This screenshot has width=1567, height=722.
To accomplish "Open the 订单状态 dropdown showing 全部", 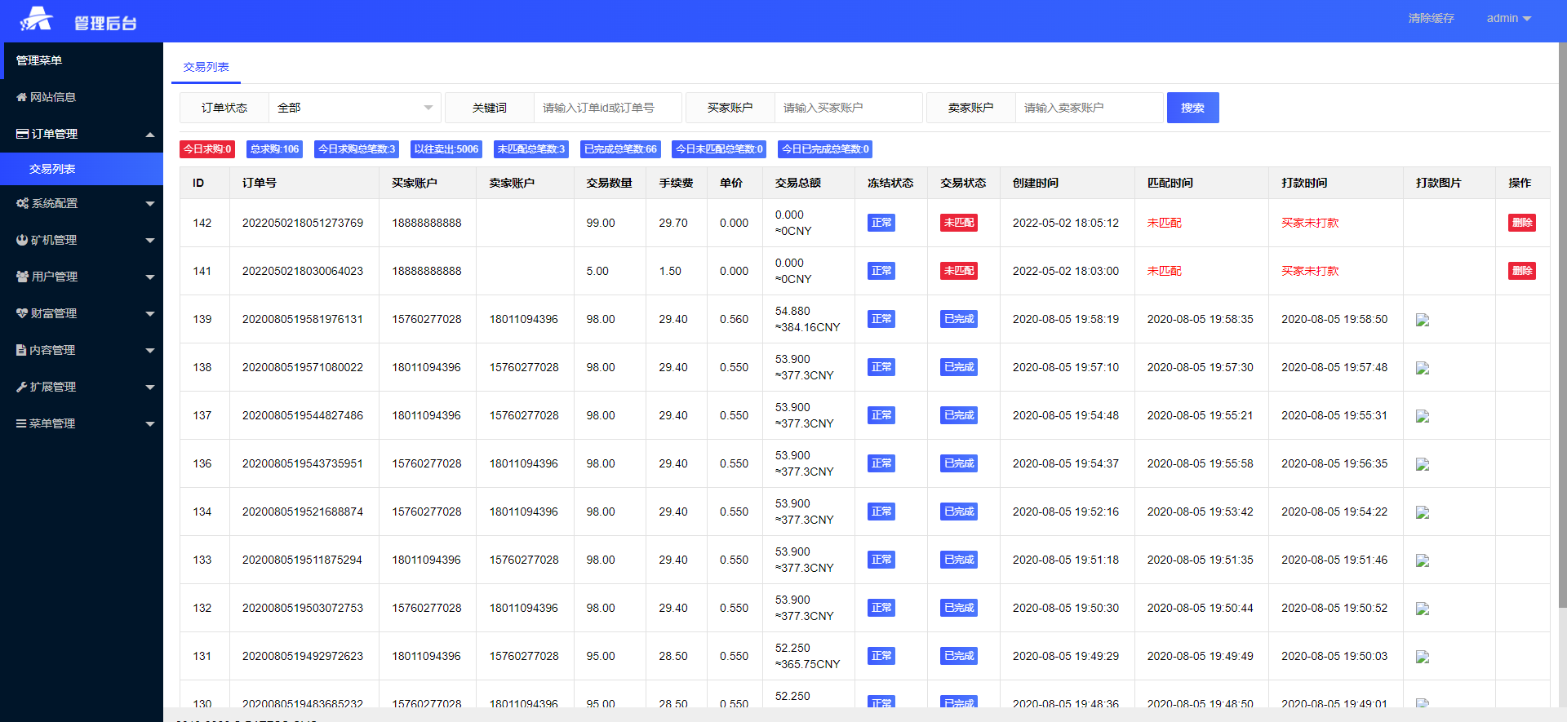I will pos(355,108).
